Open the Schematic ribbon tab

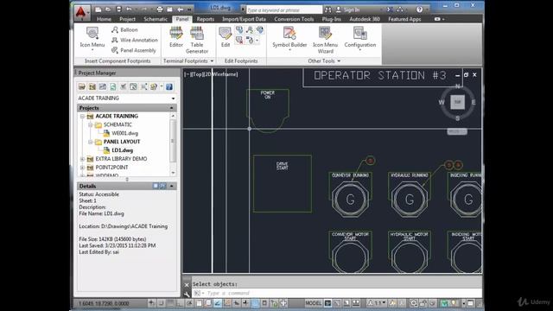point(156,19)
